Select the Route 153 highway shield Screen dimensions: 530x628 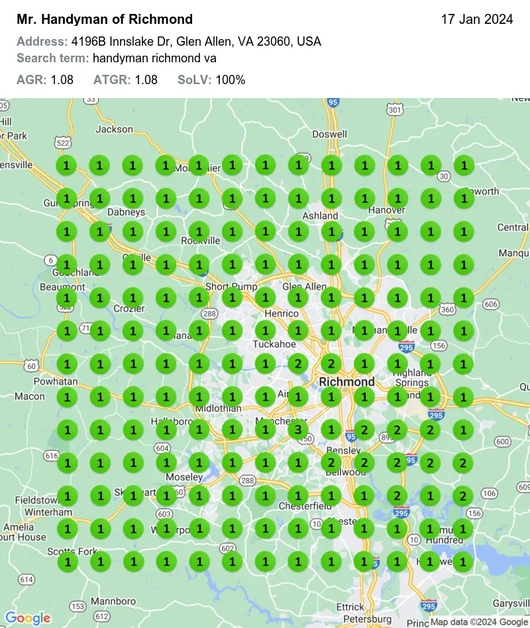tap(78, 606)
